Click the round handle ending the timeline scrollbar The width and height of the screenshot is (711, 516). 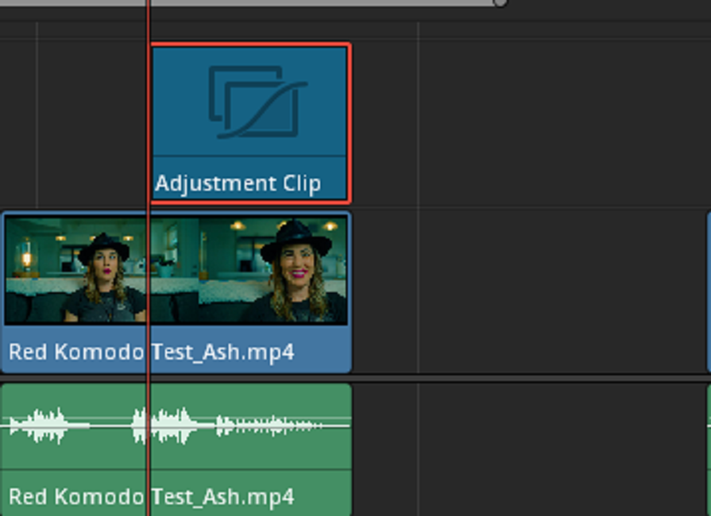click(500, 3)
